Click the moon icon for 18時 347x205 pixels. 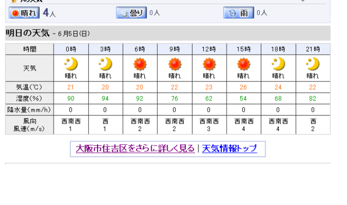pos(278,63)
